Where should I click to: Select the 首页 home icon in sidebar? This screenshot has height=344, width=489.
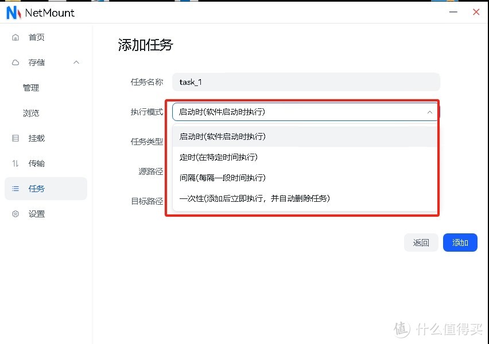(14, 37)
